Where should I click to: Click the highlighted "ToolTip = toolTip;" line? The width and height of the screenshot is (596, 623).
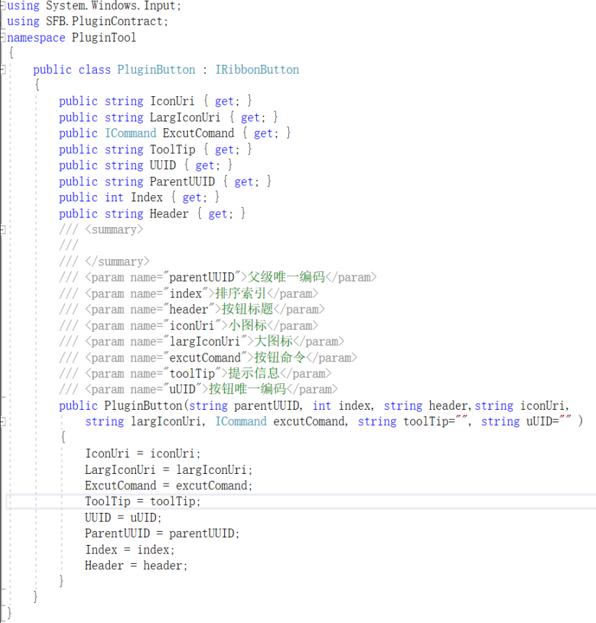click(301, 502)
